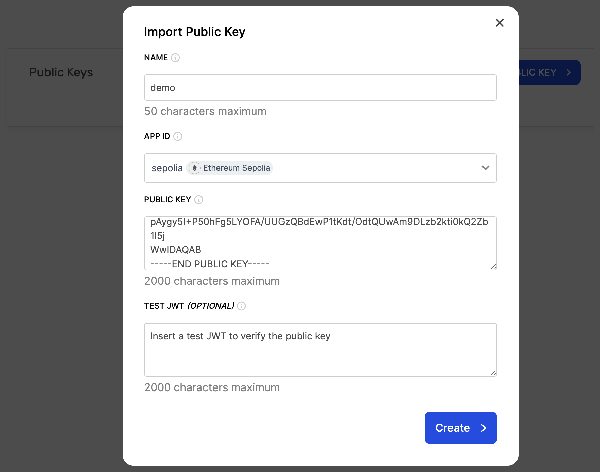This screenshot has width=600, height=472.
Task: Click the arrow icon inside the Create button
Action: point(484,428)
